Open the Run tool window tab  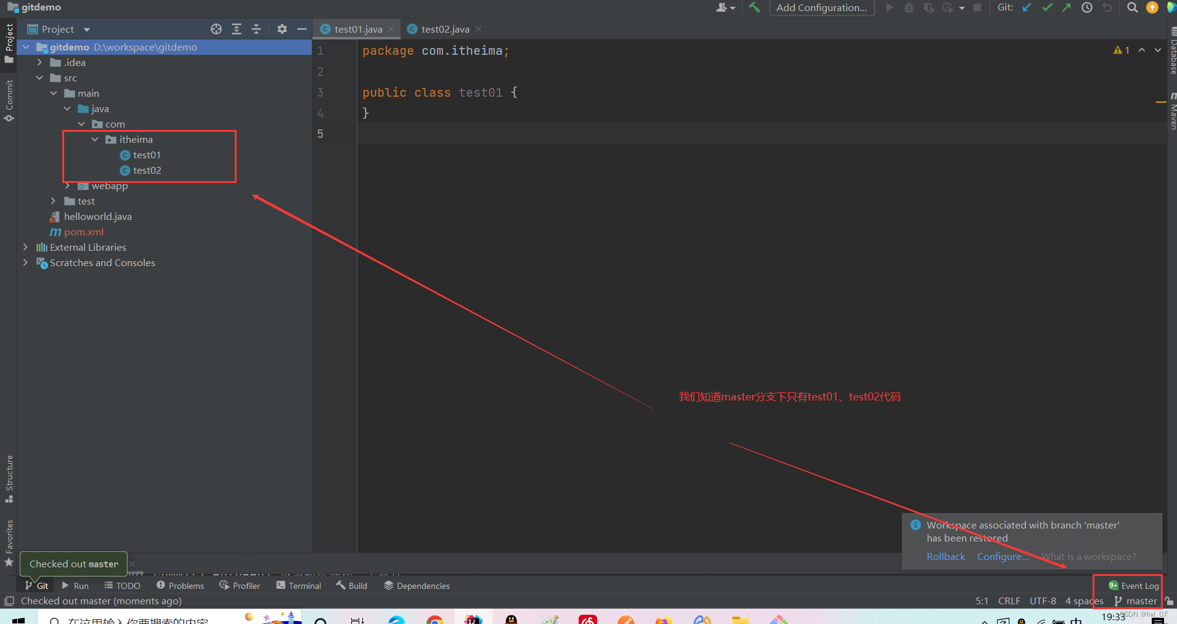click(x=75, y=585)
